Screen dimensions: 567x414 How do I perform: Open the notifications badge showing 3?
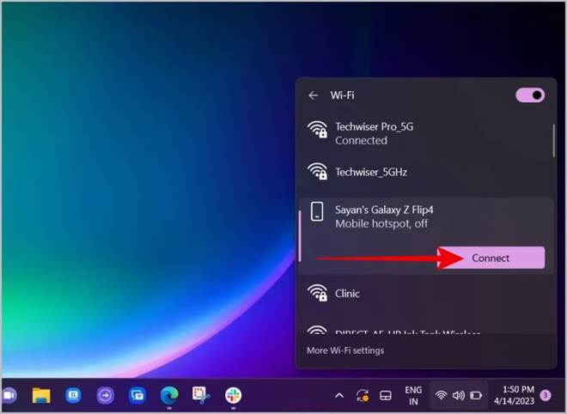tap(546, 396)
